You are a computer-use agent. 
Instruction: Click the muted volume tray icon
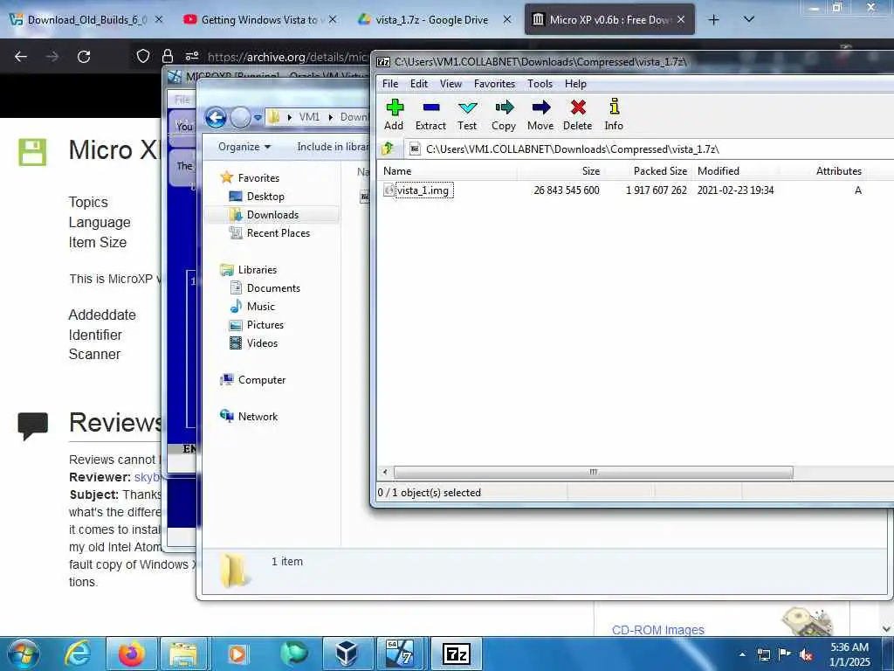806,654
